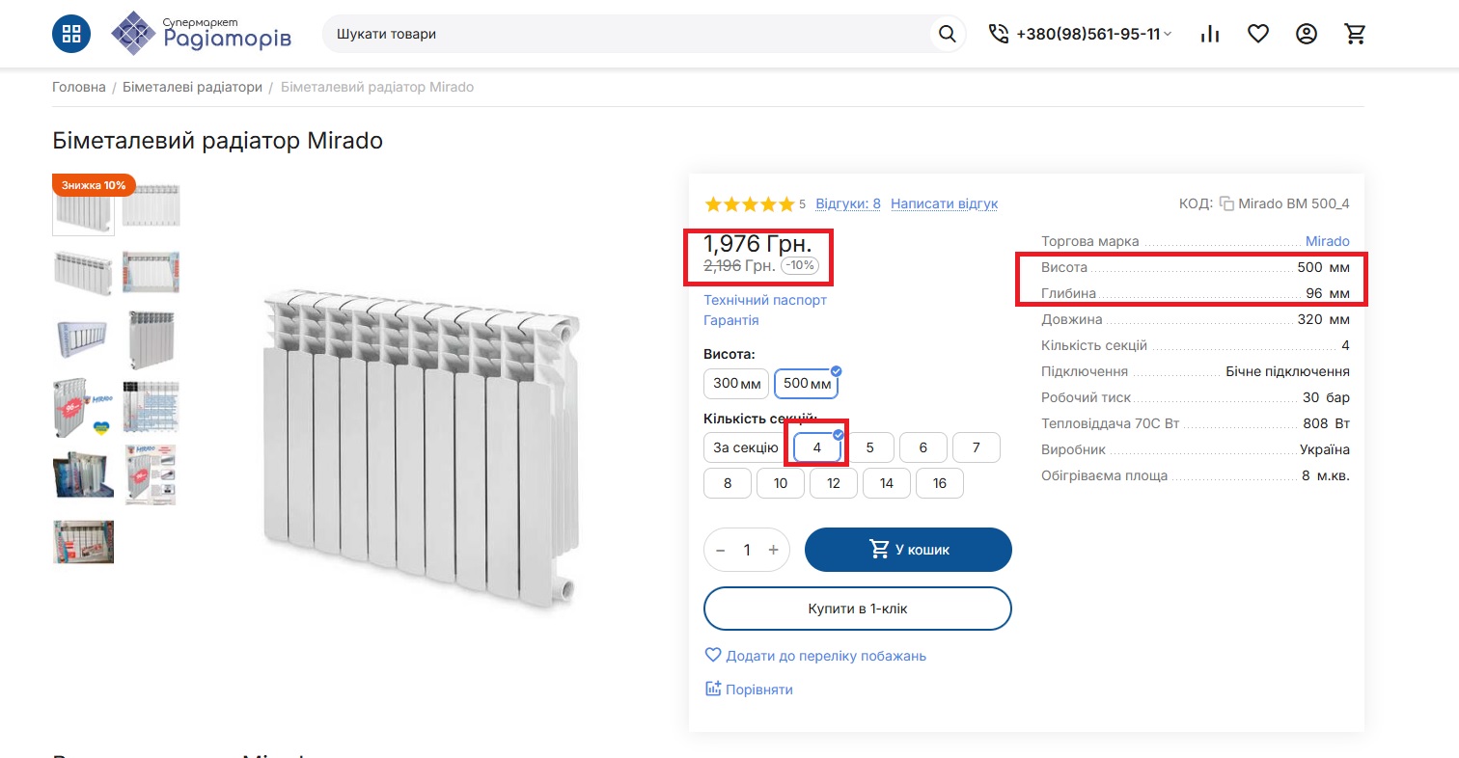Increase quantity with plus button

tap(773, 550)
